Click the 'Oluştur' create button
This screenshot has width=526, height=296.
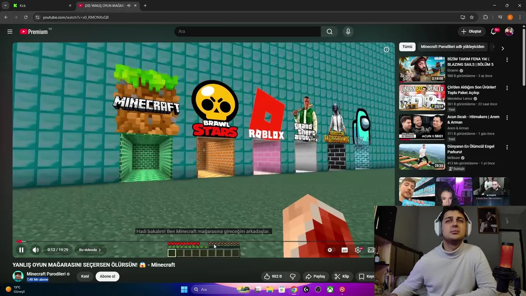pos(471,32)
